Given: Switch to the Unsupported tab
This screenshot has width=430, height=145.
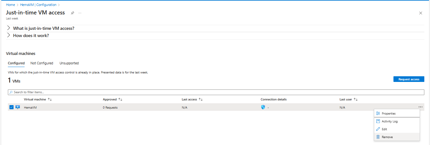Looking at the screenshot, I should tap(69, 63).
